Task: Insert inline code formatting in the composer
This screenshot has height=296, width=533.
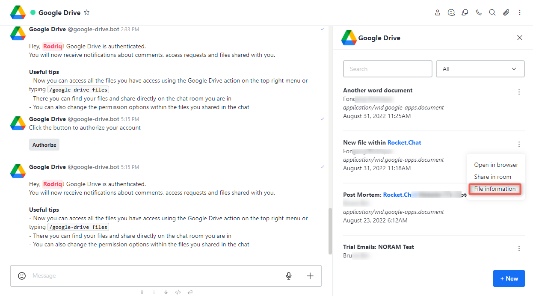Action: pyautogui.click(x=178, y=292)
